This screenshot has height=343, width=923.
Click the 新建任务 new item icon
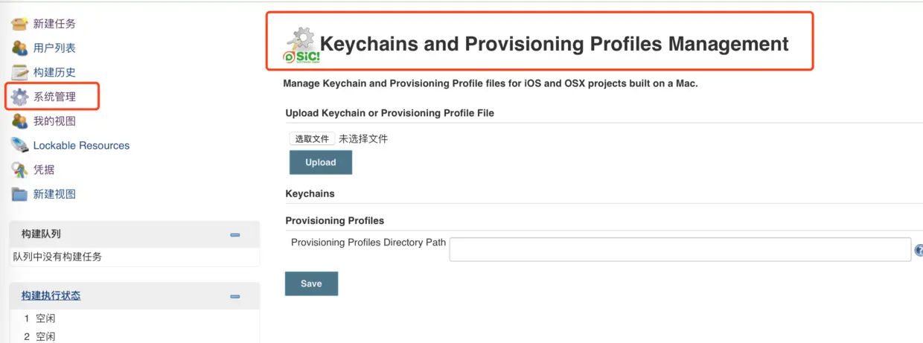pos(20,24)
